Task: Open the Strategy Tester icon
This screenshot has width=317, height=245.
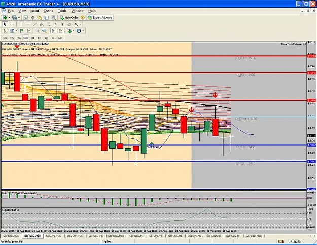Action: click(x=53, y=18)
